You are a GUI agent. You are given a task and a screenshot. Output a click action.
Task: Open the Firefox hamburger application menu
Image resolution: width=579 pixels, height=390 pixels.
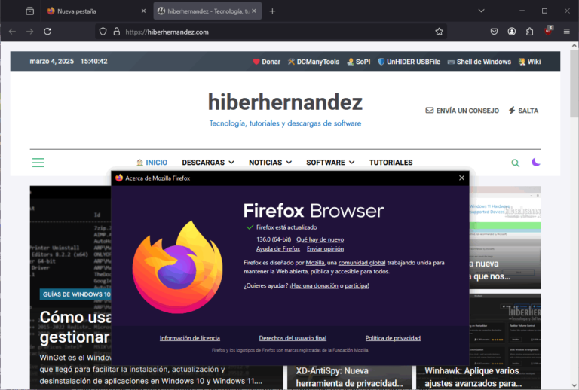pos(566,32)
